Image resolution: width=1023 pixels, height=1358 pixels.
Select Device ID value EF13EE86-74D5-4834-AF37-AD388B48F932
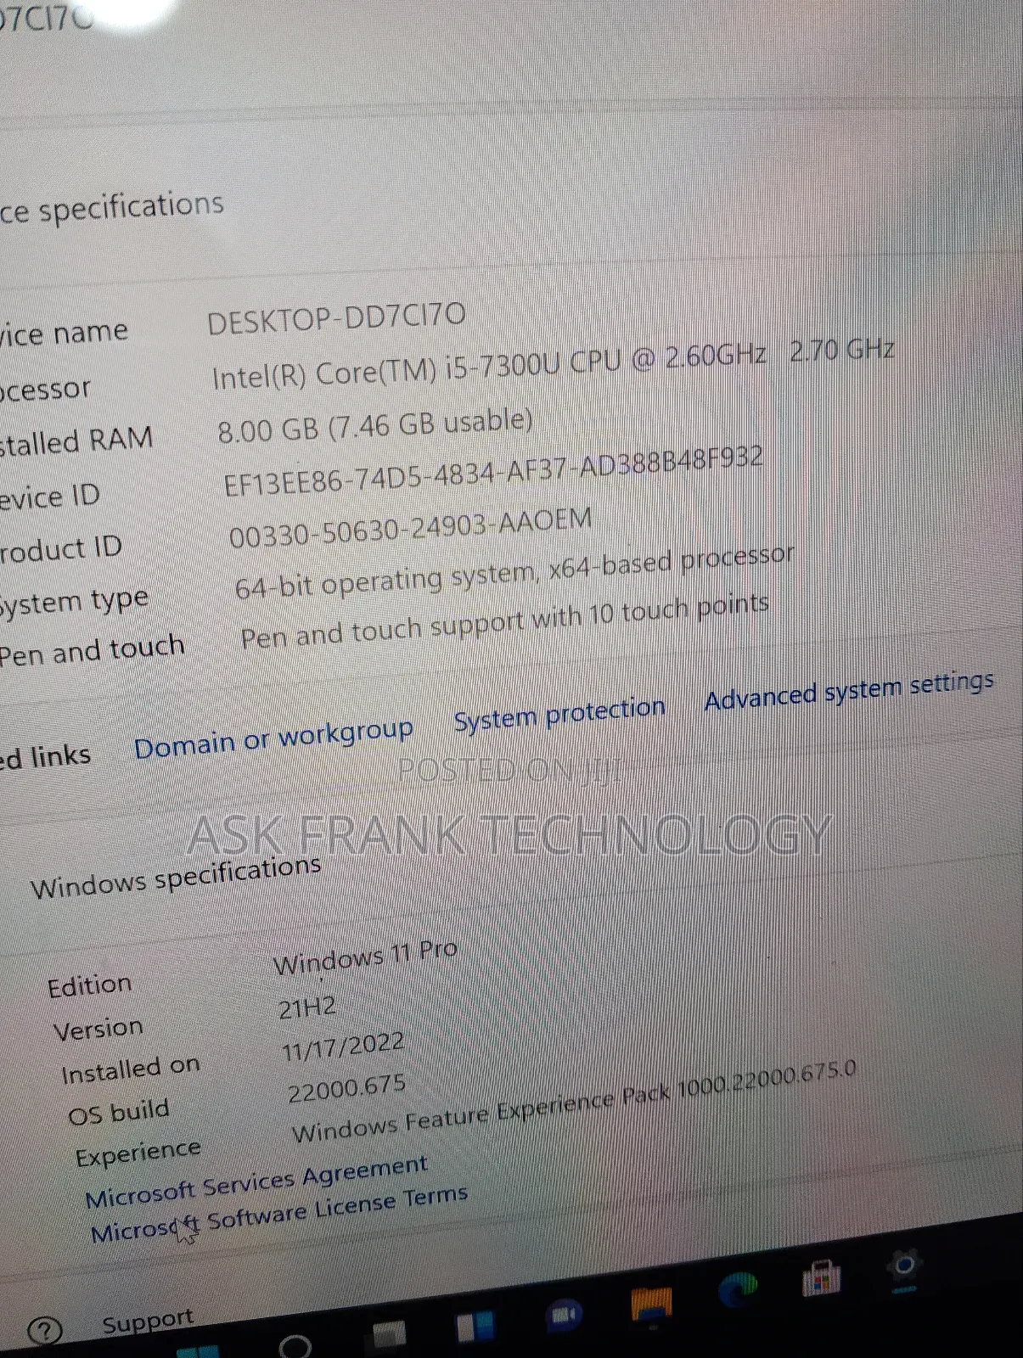pos(493,471)
